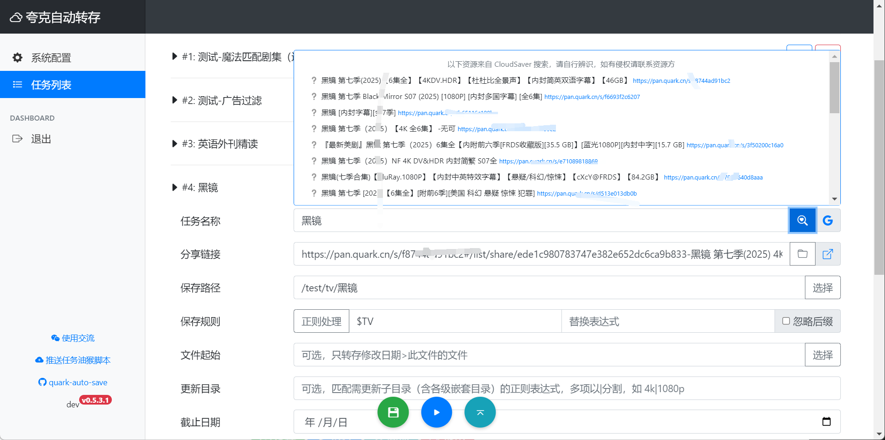Click the logout icon beside 退出
Image resolution: width=885 pixels, height=440 pixels.
(17, 139)
